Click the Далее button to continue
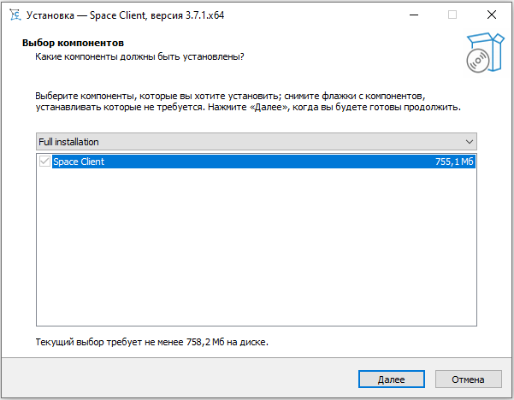 [392, 379]
